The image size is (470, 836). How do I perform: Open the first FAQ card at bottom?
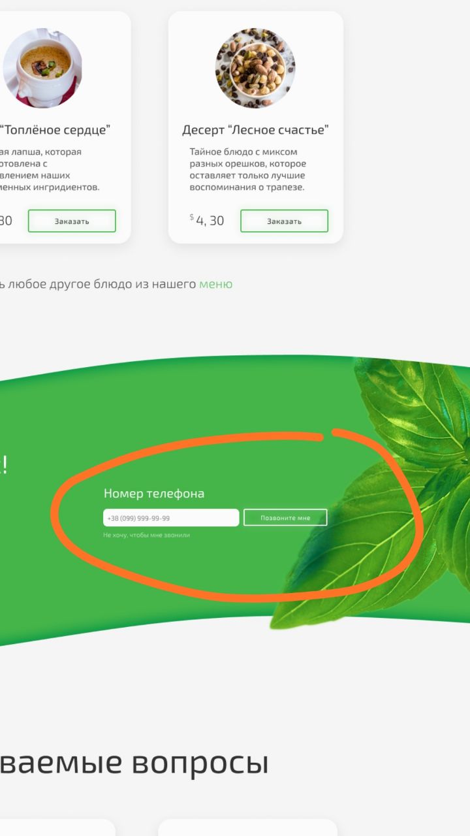click(x=57, y=828)
